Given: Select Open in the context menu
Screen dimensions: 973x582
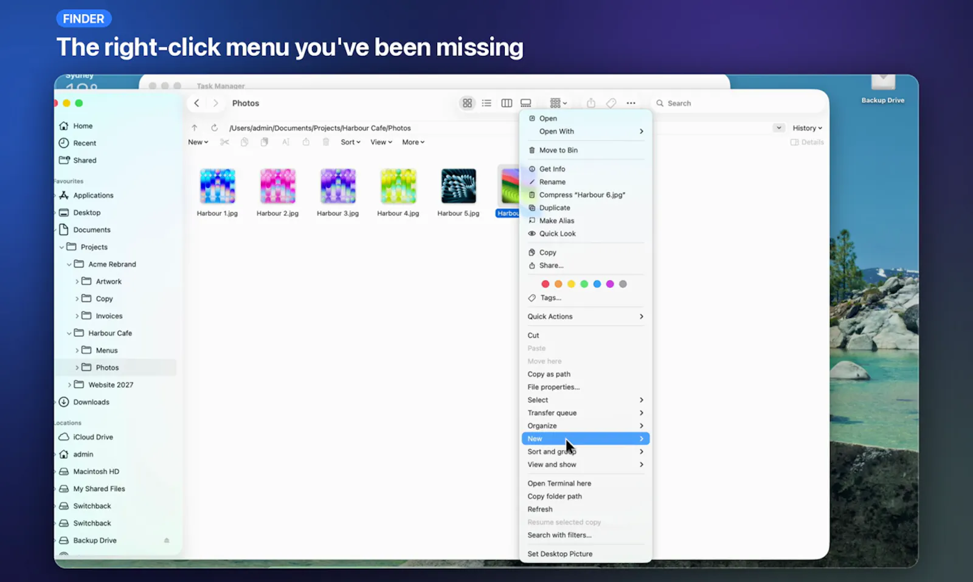Looking at the screenshot, I should tap(586, 119).
